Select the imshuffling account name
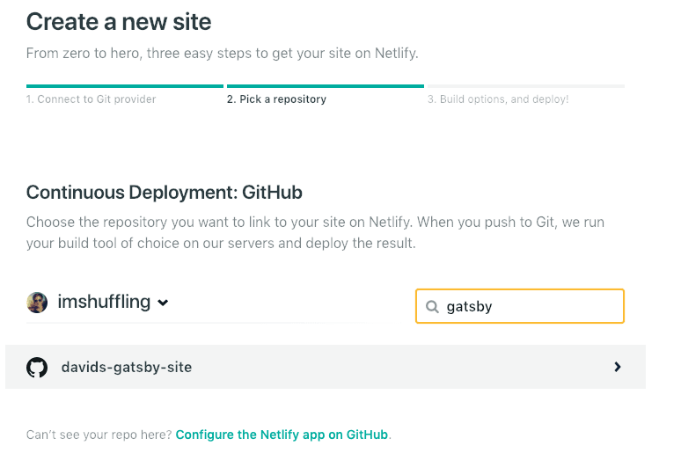The width and height of the screenshot is (681, 475). [x=104, y=302]
